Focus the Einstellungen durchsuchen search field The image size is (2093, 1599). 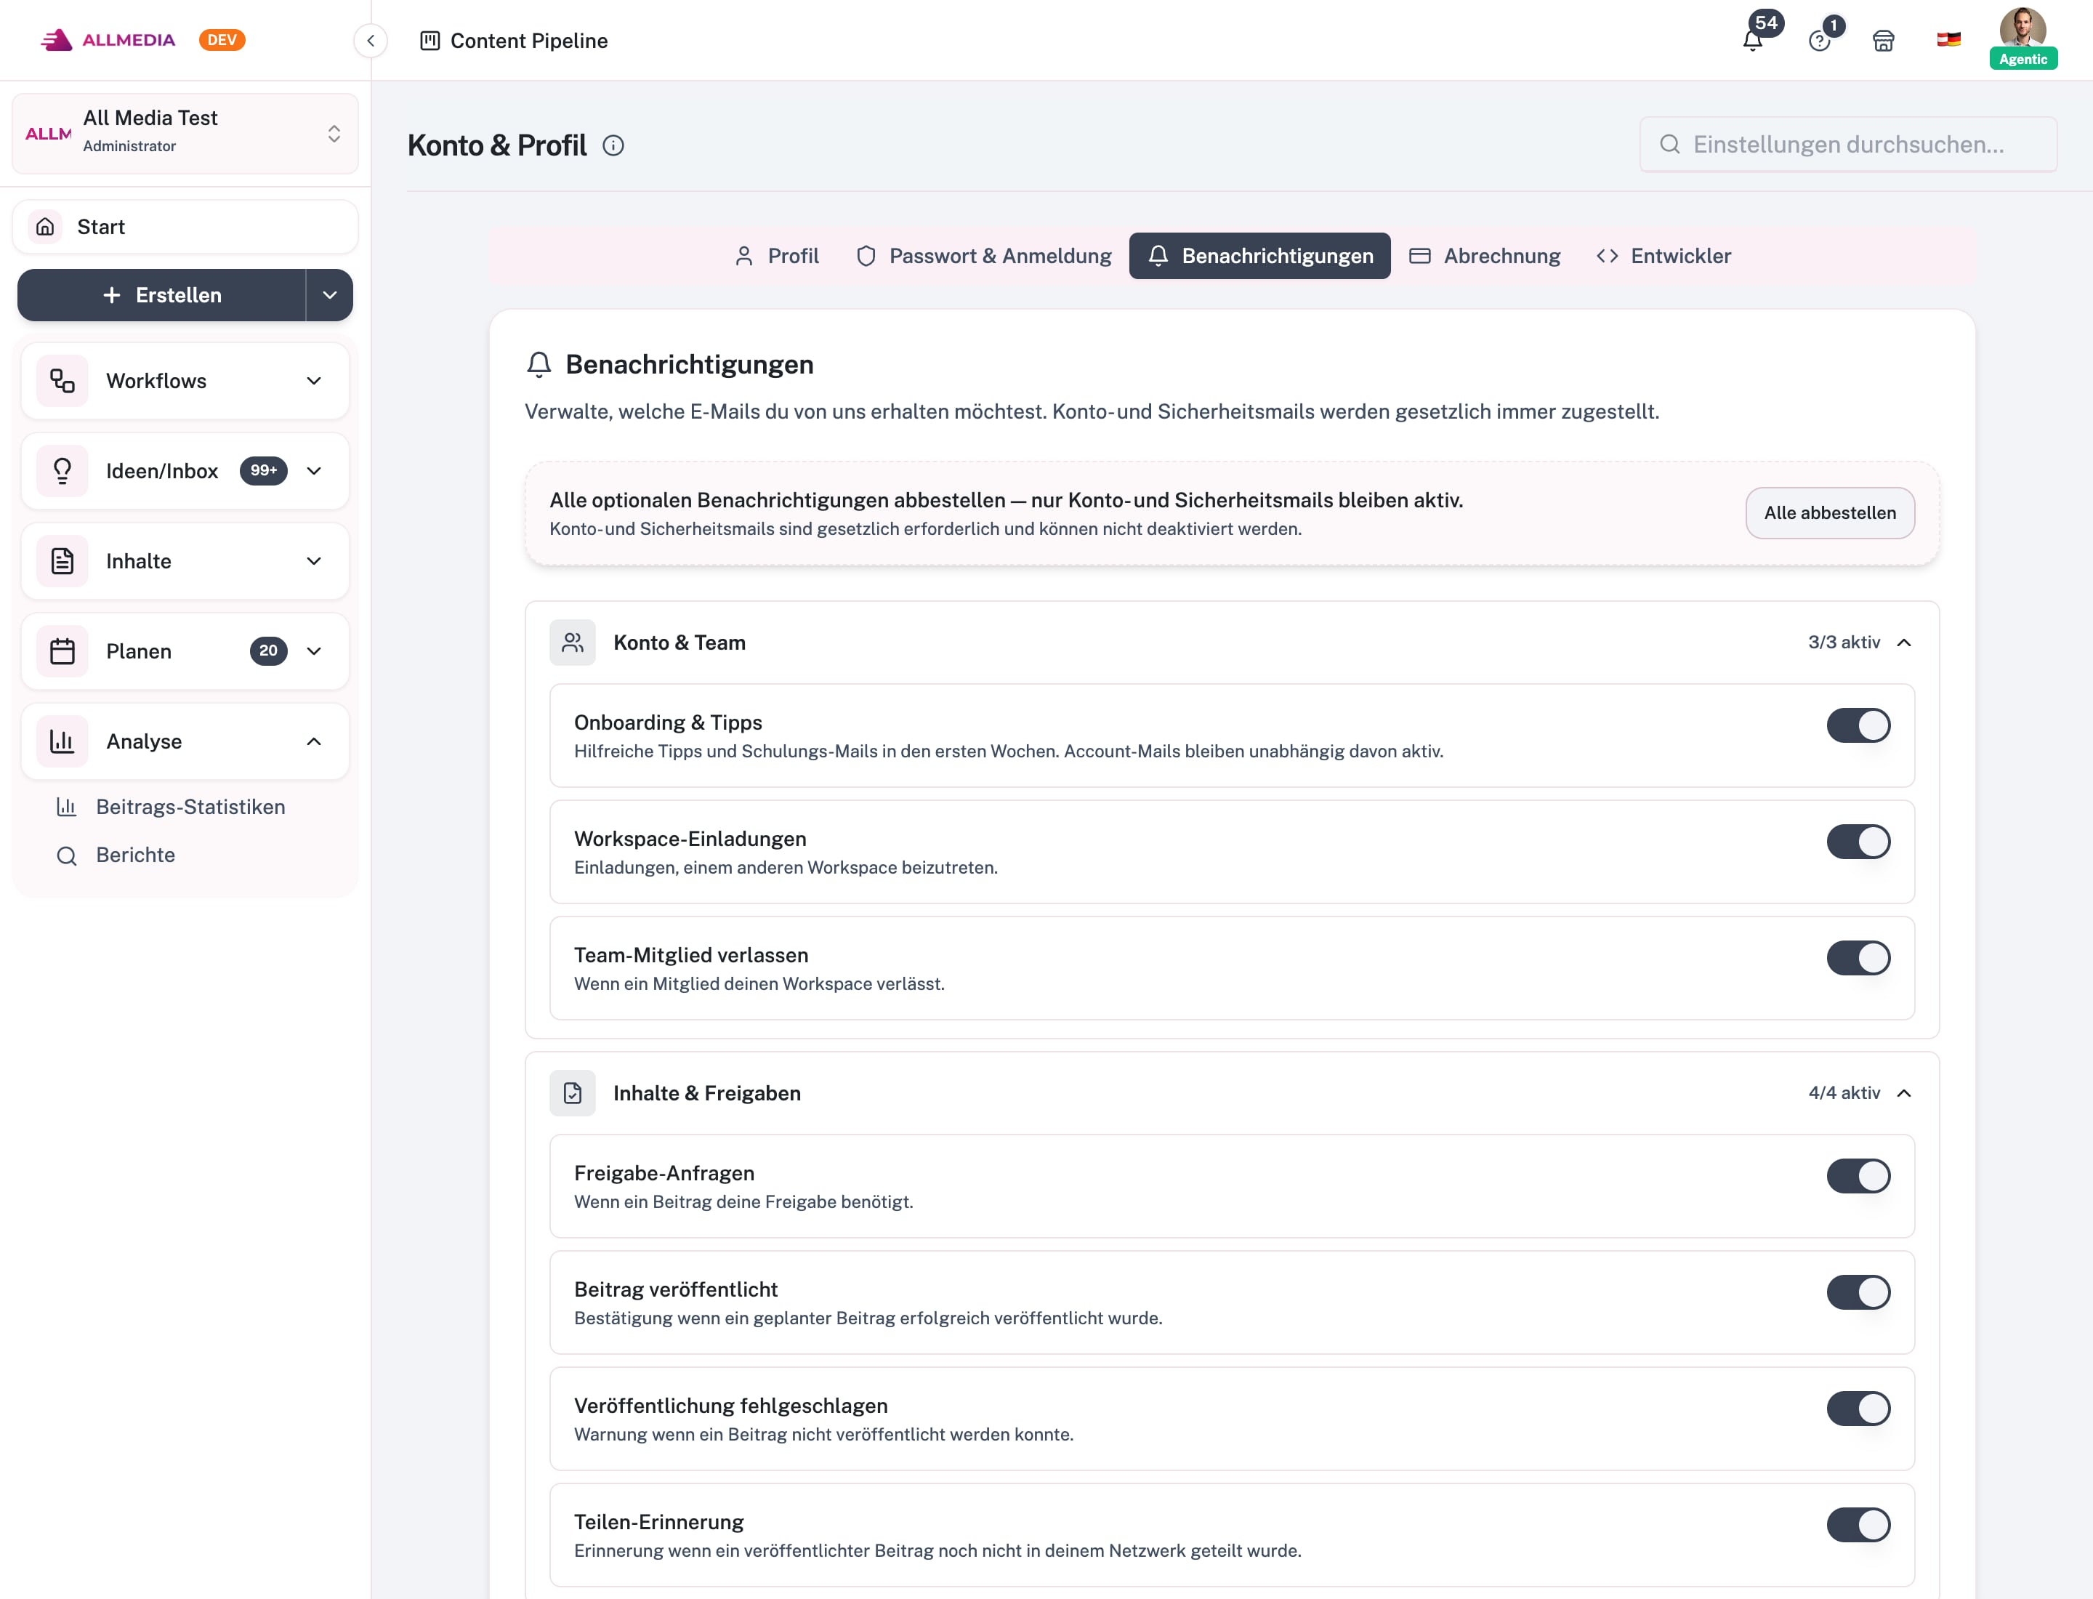[1847, 144]
